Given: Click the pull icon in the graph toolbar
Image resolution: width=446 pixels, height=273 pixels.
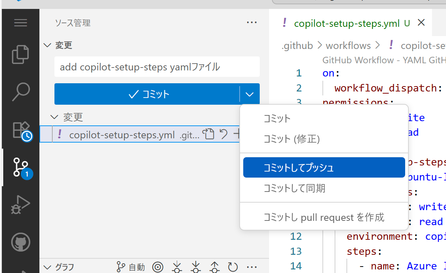Looking at the screenshot, I should (x=196, y=267).
